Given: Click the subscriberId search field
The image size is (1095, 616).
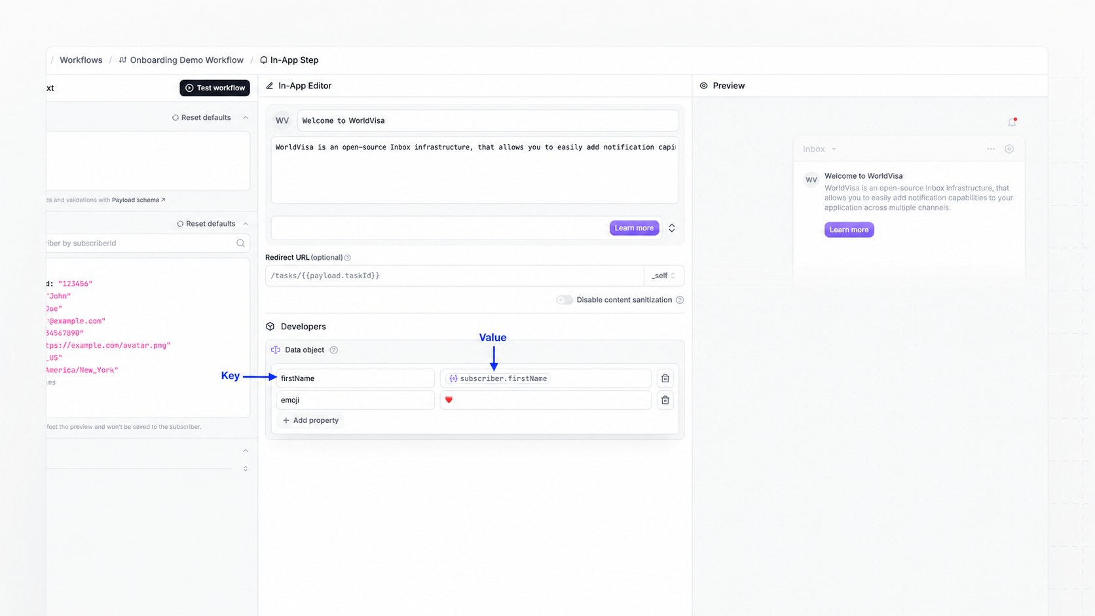Looking at the screenshot, I should tap(148, 243).
